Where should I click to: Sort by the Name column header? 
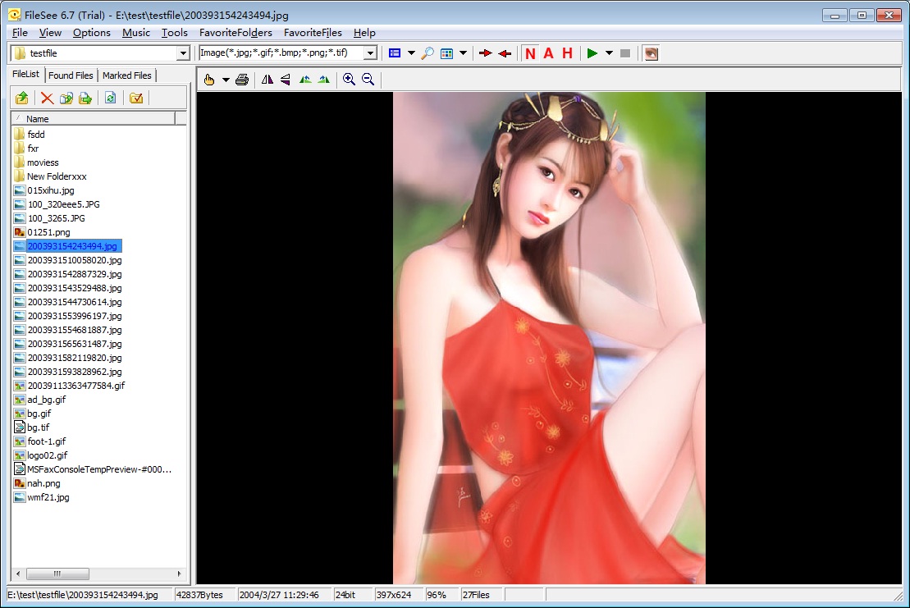click(x=94, y=118)
